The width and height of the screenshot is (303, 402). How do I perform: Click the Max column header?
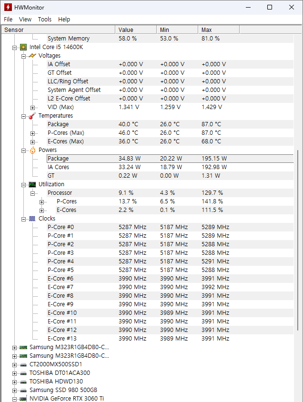219,30
